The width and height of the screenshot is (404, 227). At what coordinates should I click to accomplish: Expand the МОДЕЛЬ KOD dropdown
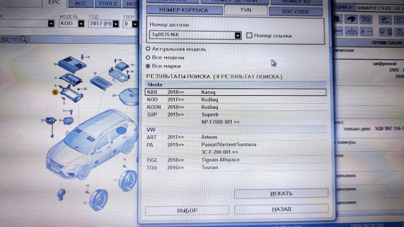click(81, 23)
